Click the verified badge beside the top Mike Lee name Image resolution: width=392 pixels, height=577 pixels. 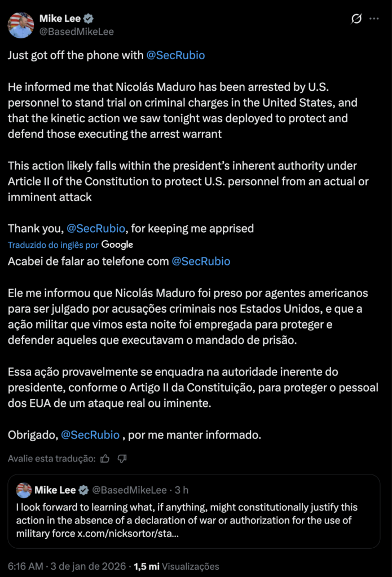[88, 19]
